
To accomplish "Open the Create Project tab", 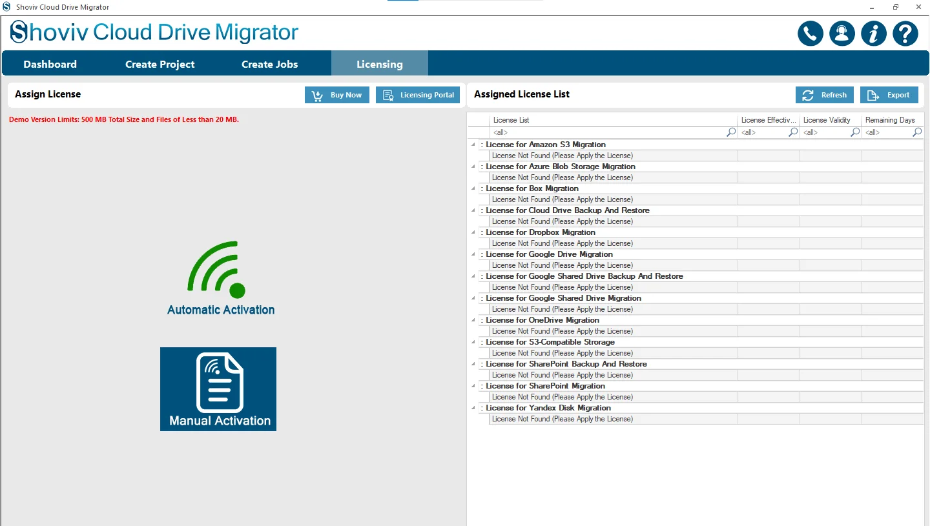I will coord(160,64).
